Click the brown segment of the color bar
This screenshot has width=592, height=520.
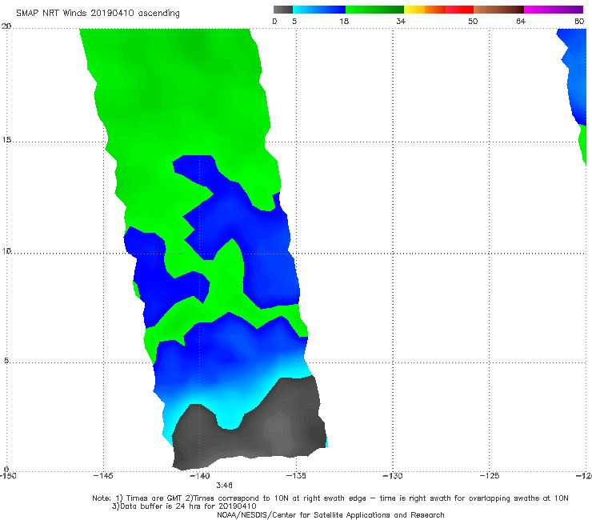pyautogui.click(x=498, y=10)
